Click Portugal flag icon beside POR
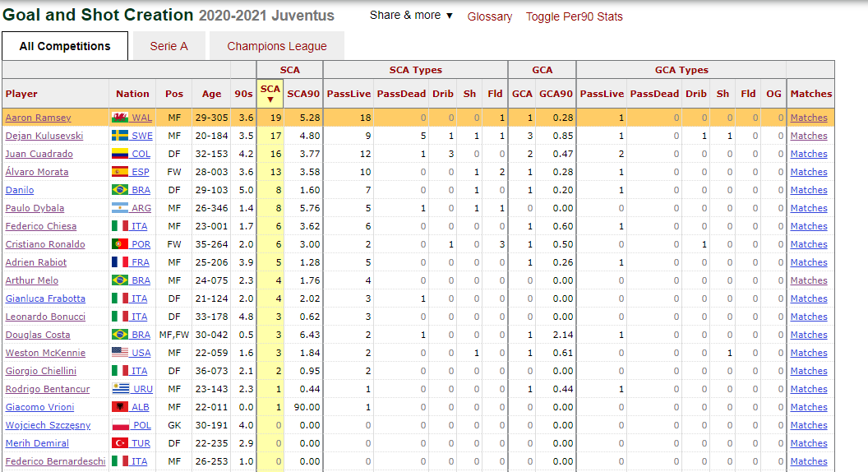868x472 pixels. point(120,243)
